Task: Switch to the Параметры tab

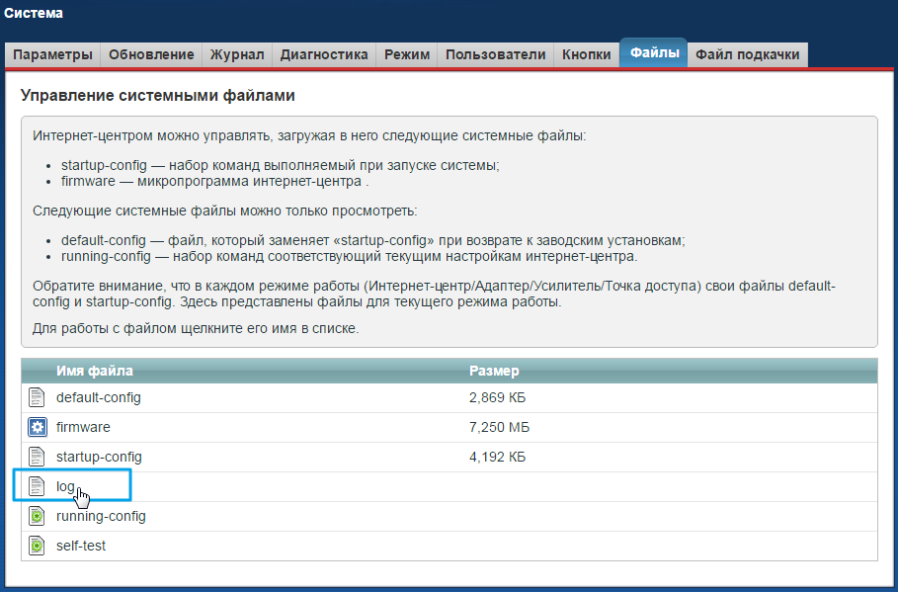Action: pyautogui.click(x=53, y=55)
